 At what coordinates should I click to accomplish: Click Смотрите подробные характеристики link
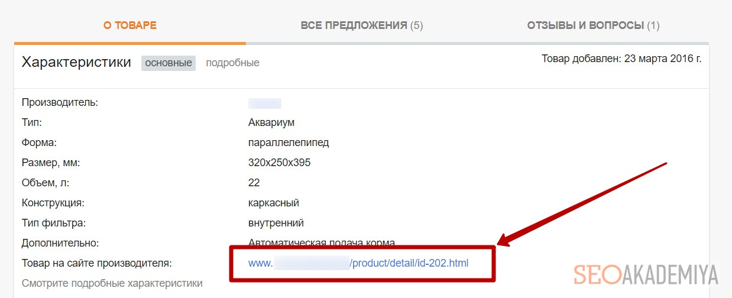112,283
